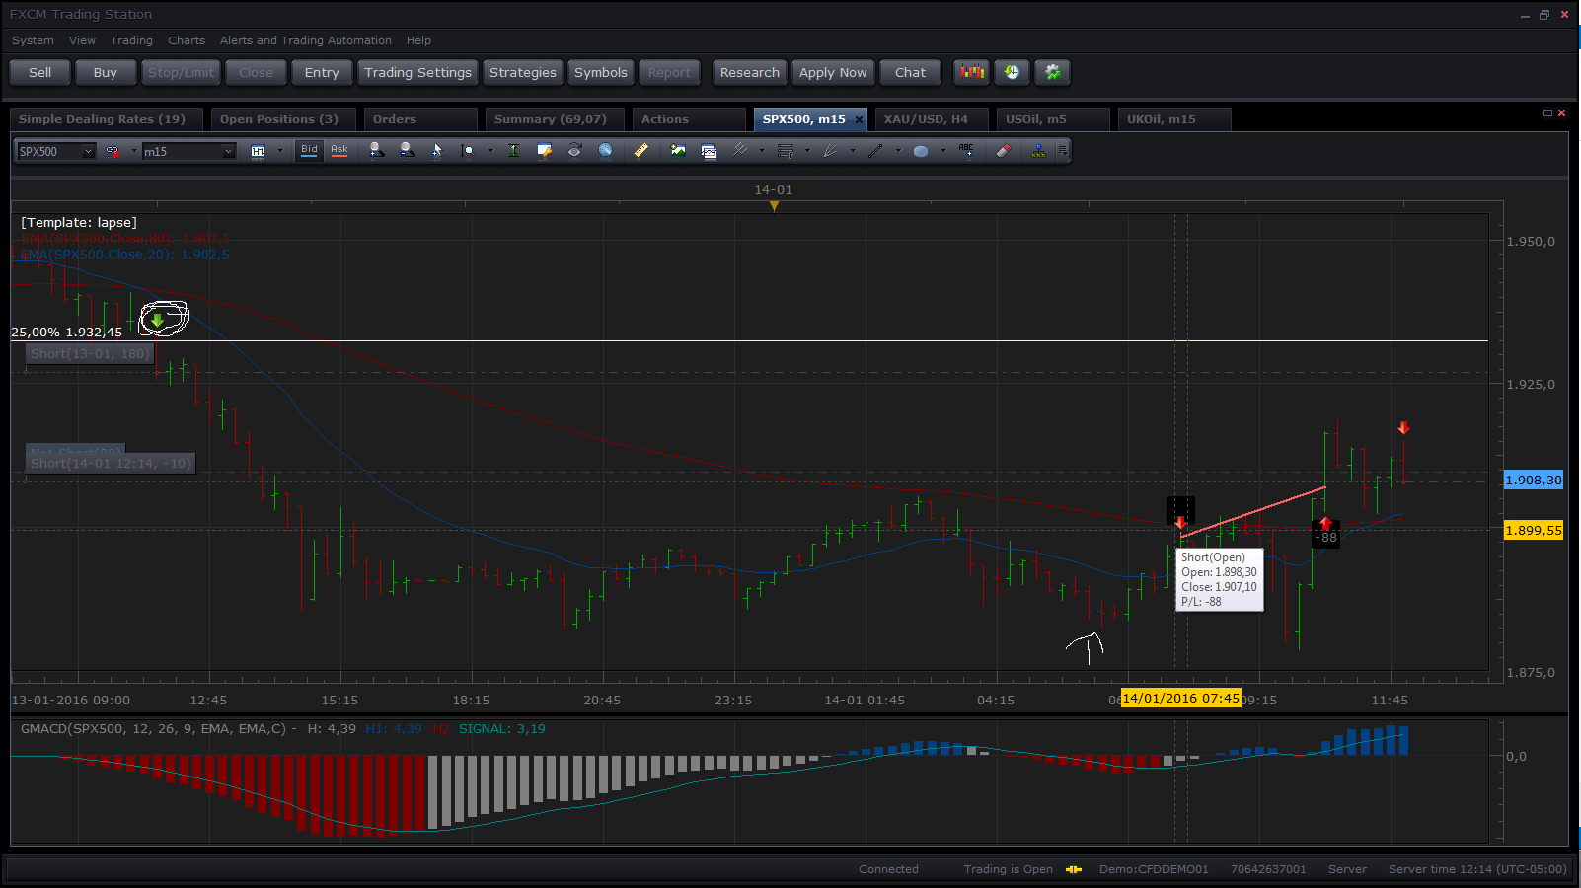Select the zoom magnifier tool
Image resolution: width=1581 pixels, height=888 pixels.
click(x=468, y=150)
